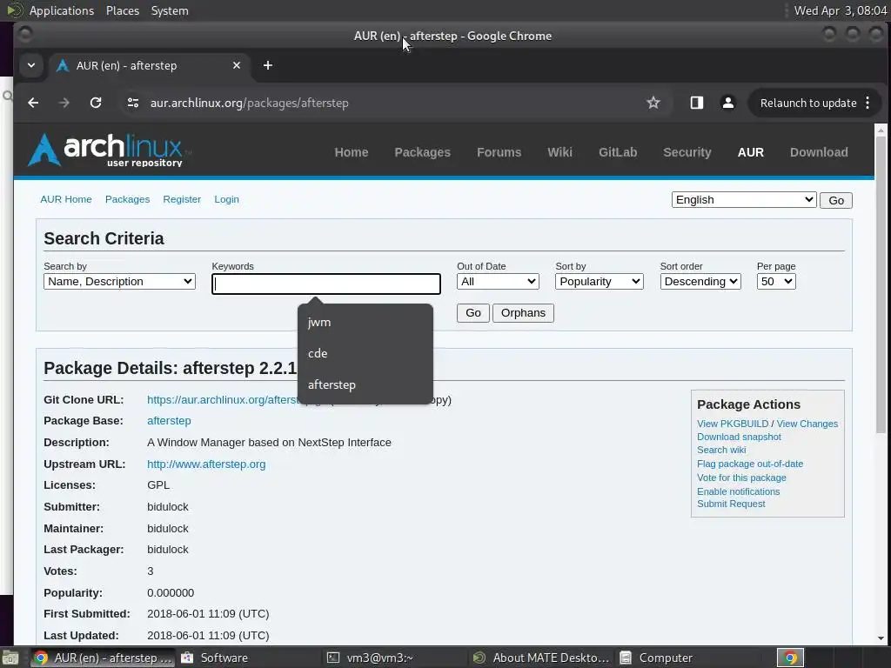891x668 pixels.
Task: Click Go button next to language selector
Action: tap(836, 201)
